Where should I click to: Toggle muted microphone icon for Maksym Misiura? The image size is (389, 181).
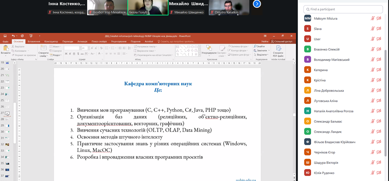click(373, 18)
